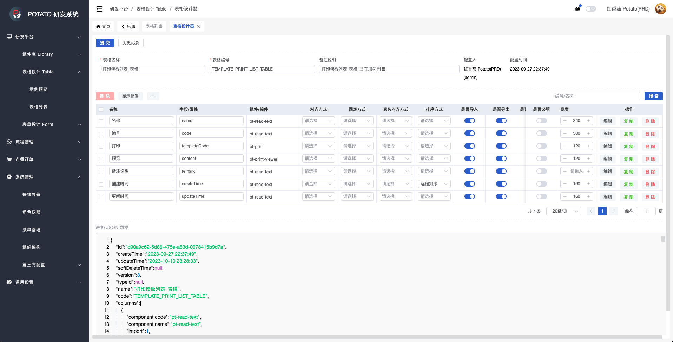
Task: Collapse 表格设计 Table menu
Action: 44,72
